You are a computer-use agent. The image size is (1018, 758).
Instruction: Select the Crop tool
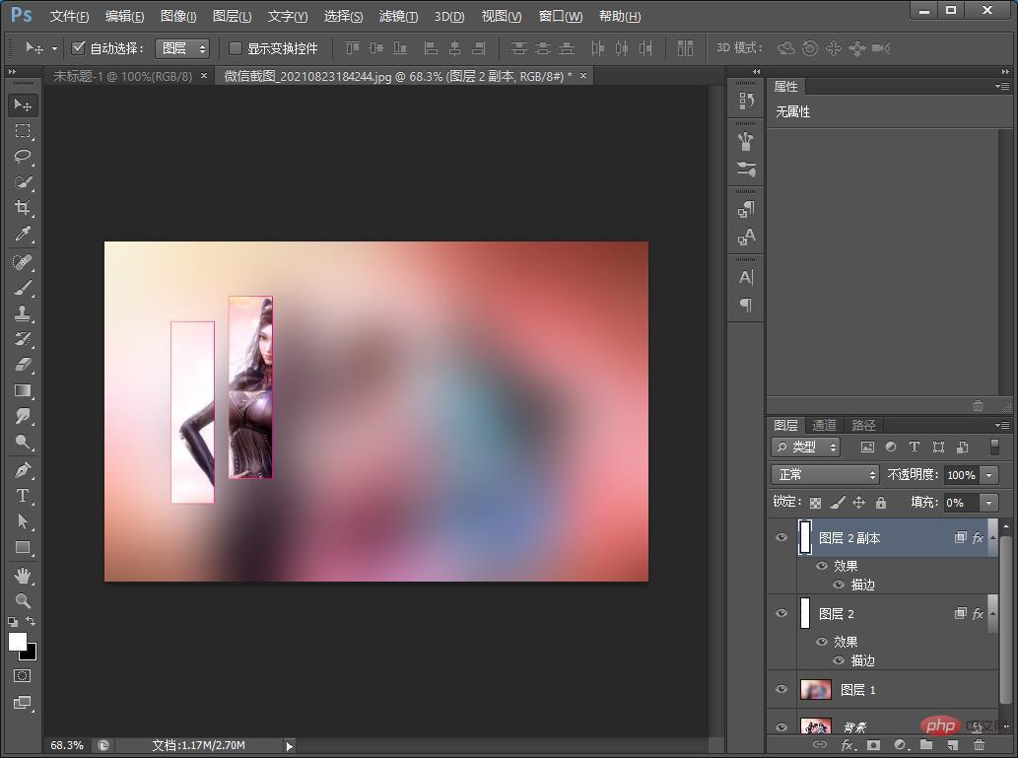[x=23, y=208]
